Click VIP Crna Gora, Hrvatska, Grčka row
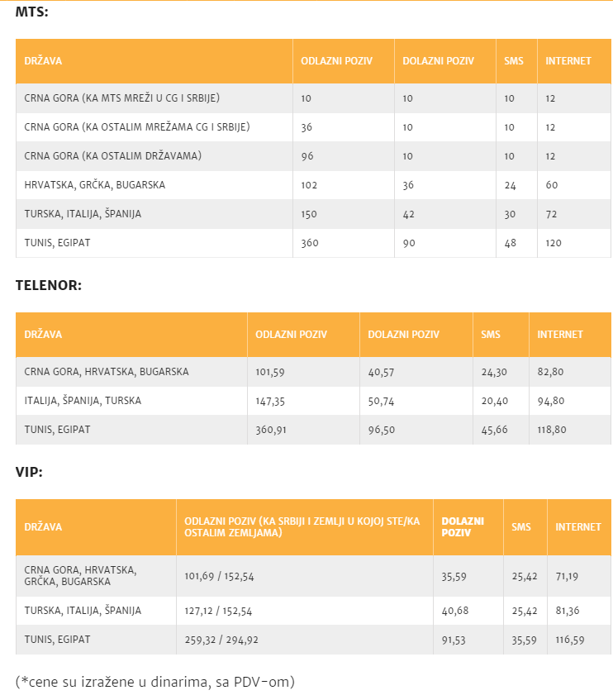The height and width of the screenshot is (695, 613). point(313,576)
